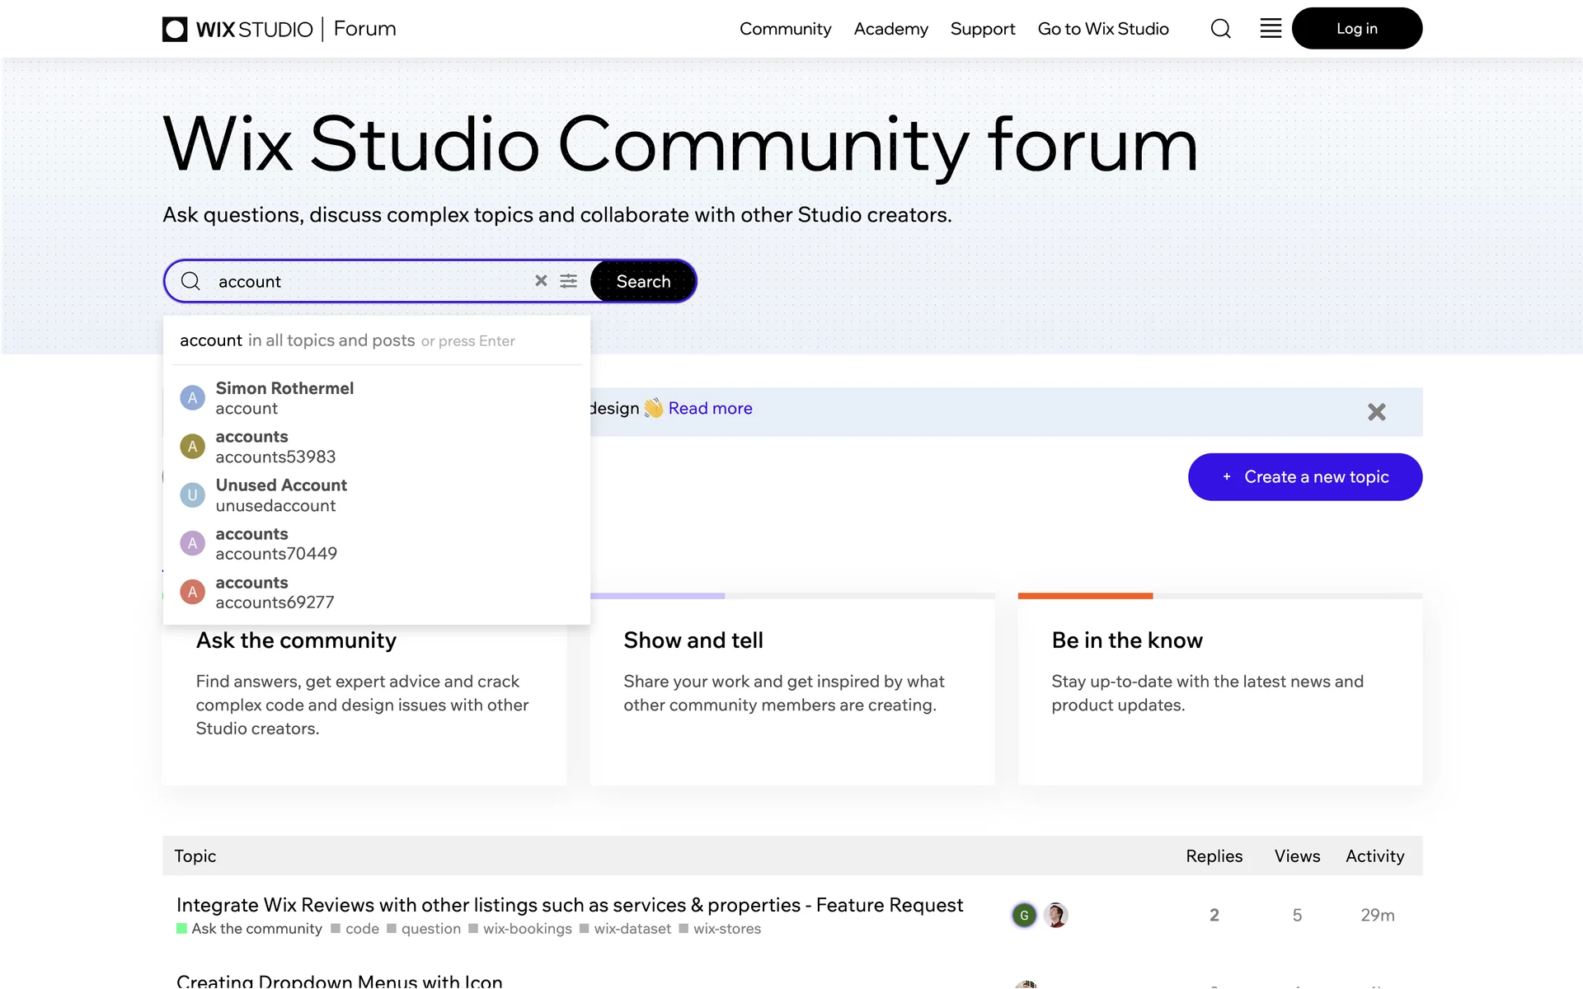Open advanced search filters icon

[x=569, y=281]
